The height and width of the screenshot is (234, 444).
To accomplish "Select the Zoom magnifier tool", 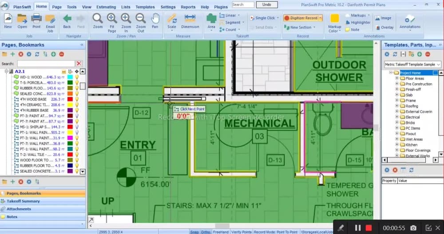I will (98, 21).
